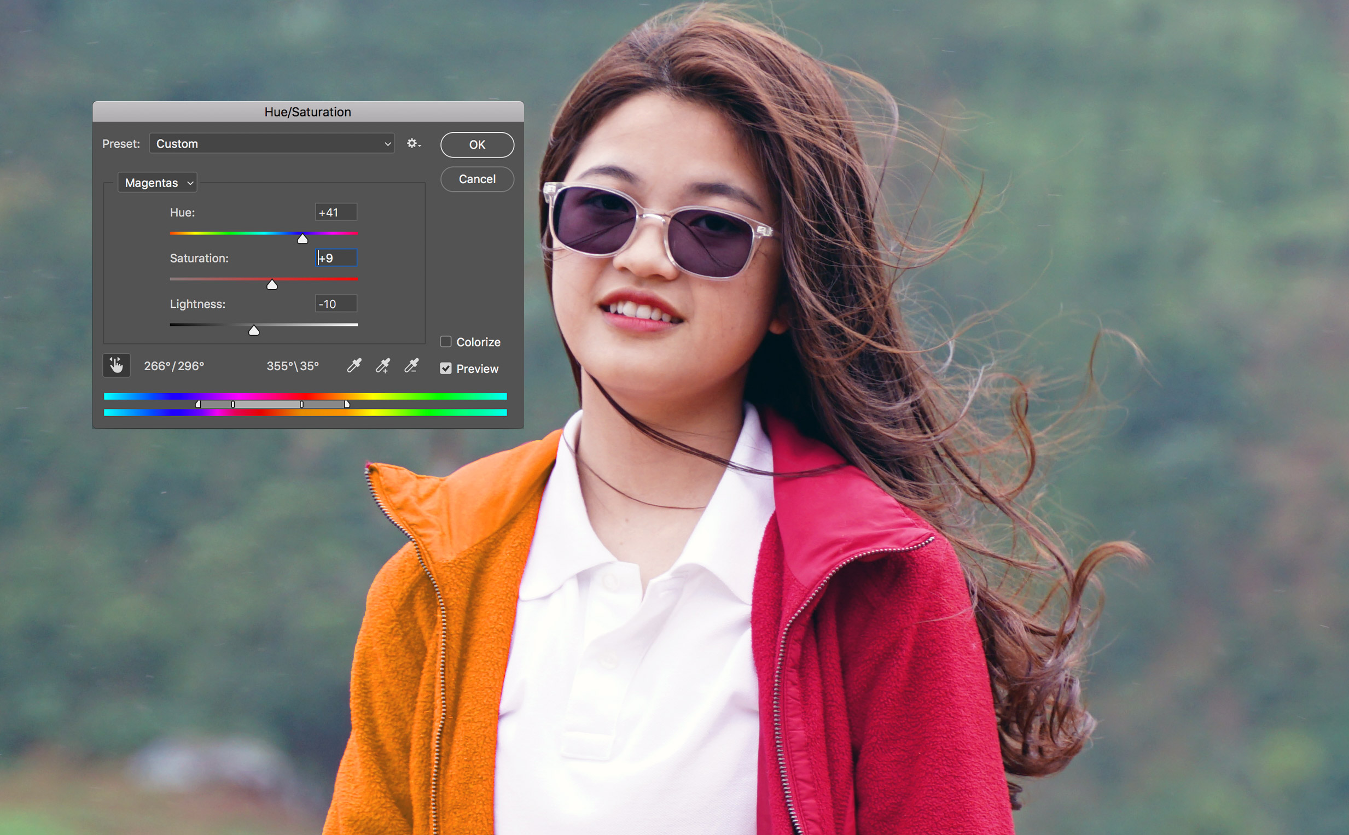Choose the Add to Sample eyedropper

click(383, 365)
